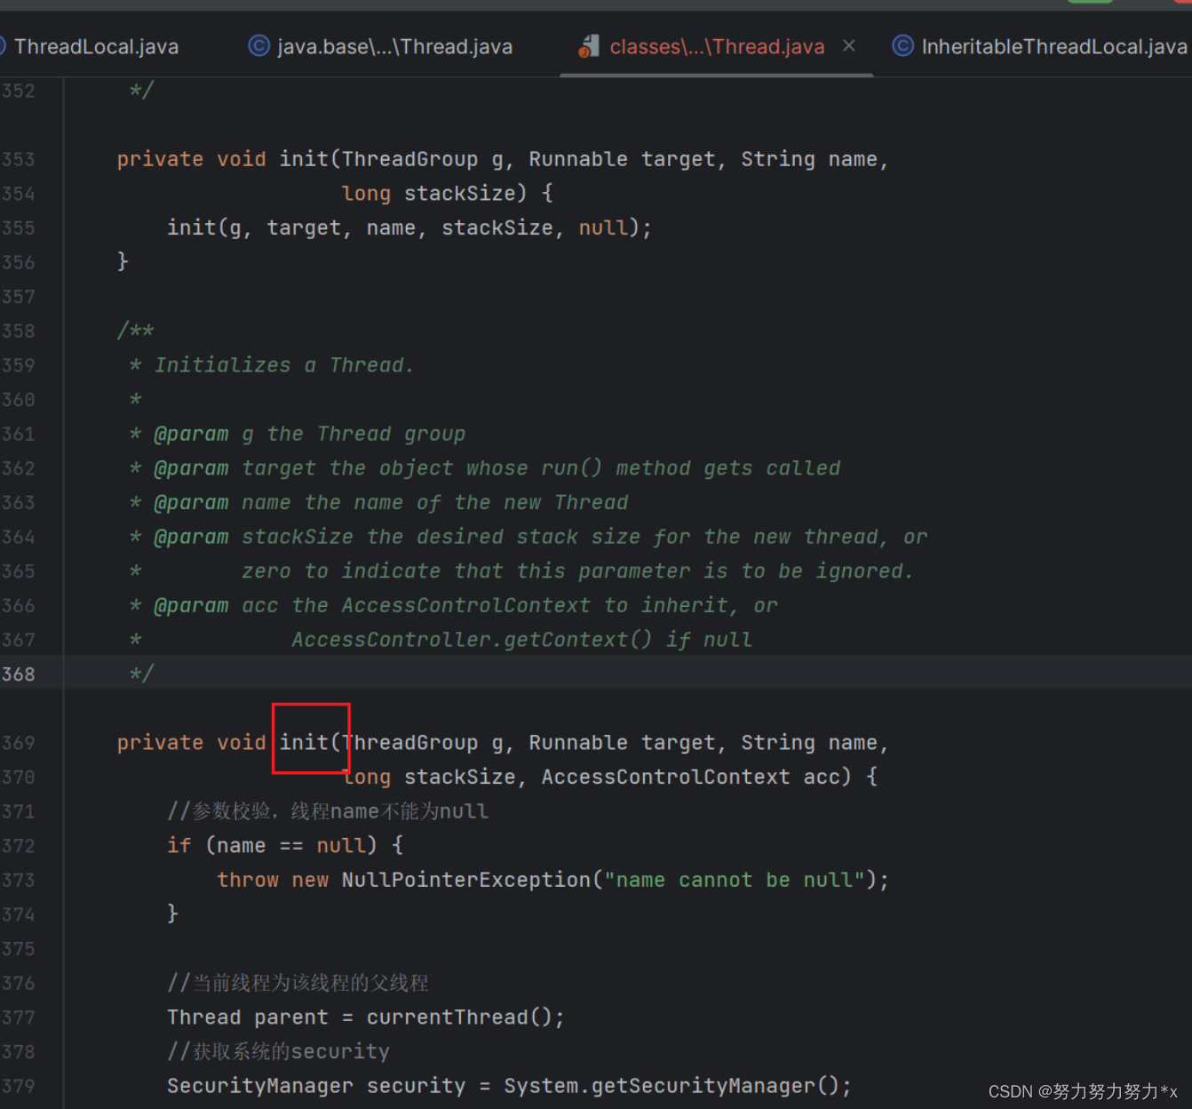The image size is (1192, 1109).
Task: Click line number 377 in the gutter
Action: [x=19, y=1017]
